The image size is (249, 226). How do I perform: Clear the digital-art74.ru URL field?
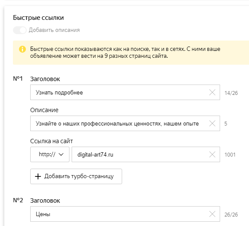212,154
